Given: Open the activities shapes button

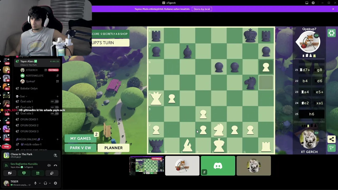Looking at the screenshot, I should click(x=38, y=173).
